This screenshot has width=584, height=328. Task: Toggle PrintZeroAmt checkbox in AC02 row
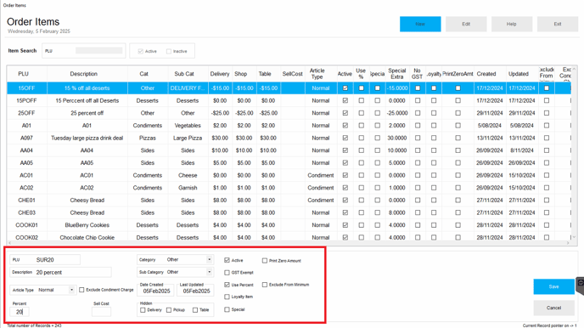tap(458, 188)
